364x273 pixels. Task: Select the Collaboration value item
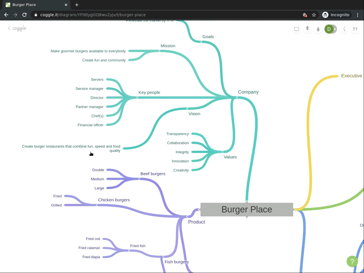click(x=178, y=143)
